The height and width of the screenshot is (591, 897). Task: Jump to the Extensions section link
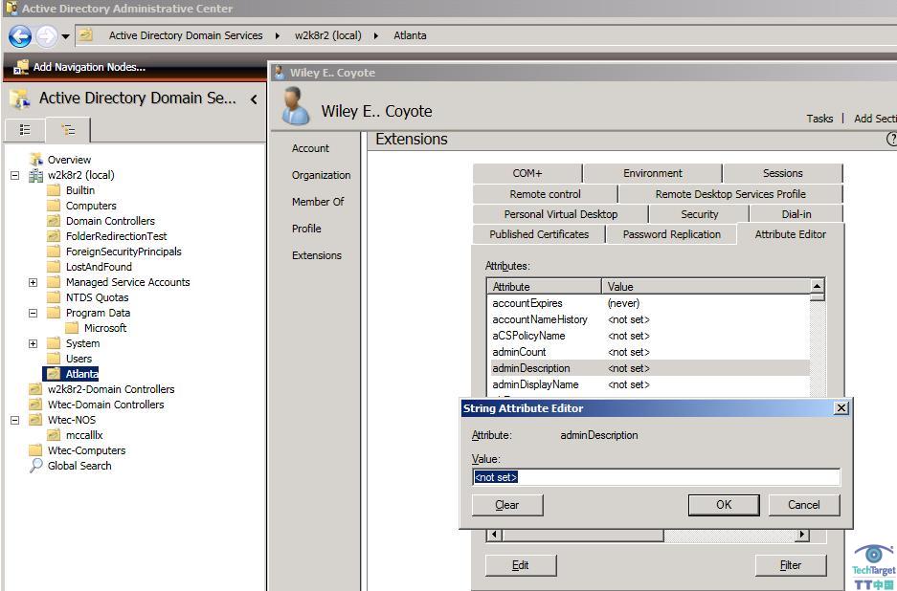click(x=316, y=255)
